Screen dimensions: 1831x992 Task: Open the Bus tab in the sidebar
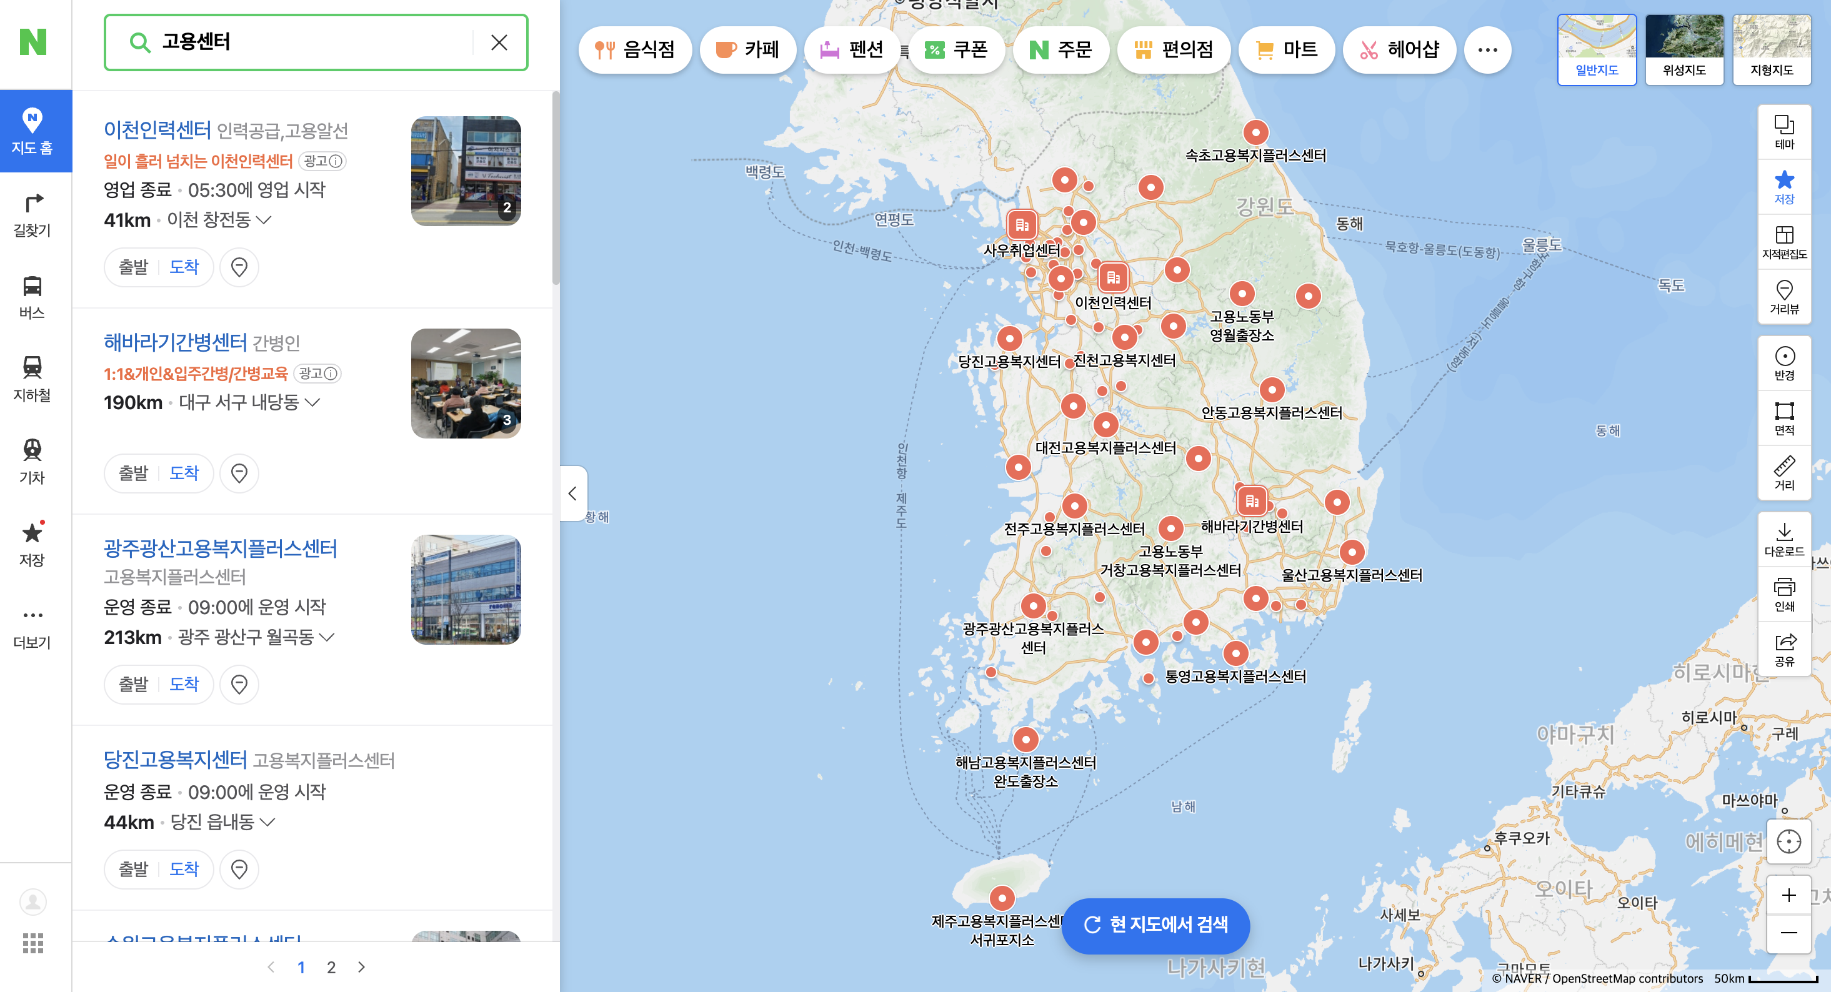(x=32, y=296)
